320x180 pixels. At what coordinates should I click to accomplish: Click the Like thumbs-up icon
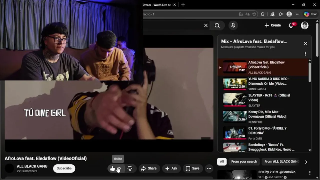(113, 168)
